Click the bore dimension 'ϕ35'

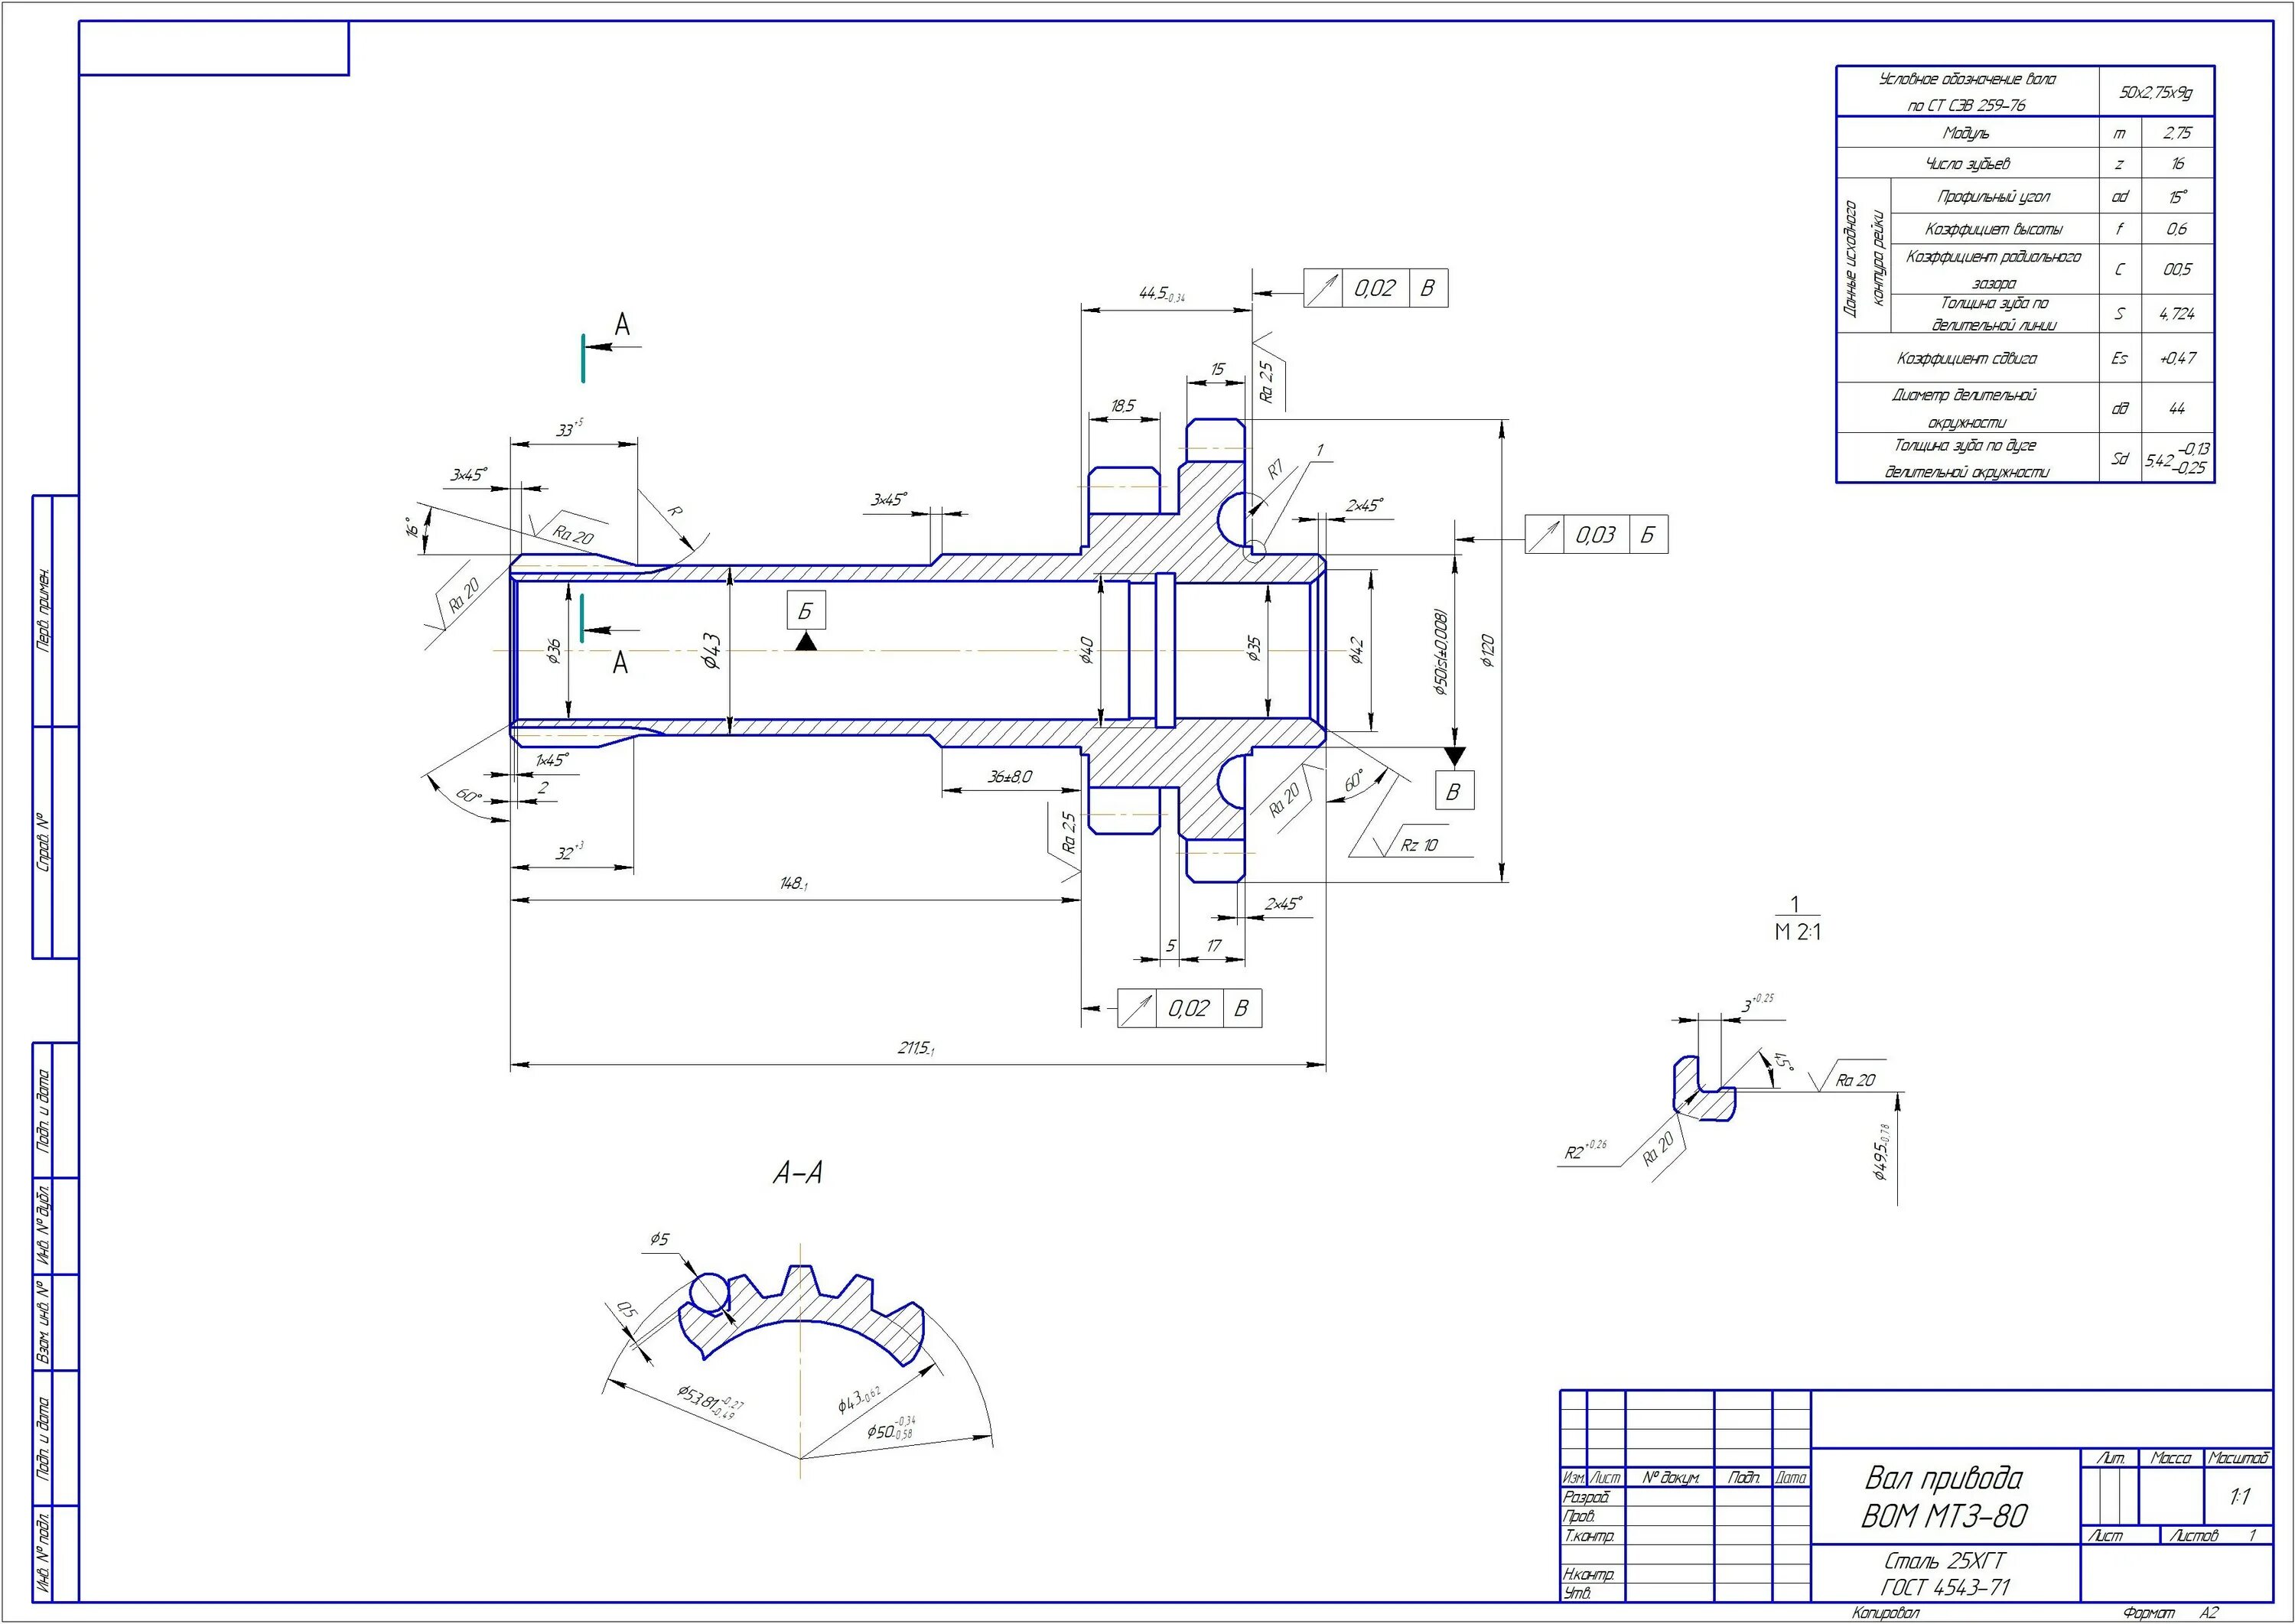click(1253, 650)
